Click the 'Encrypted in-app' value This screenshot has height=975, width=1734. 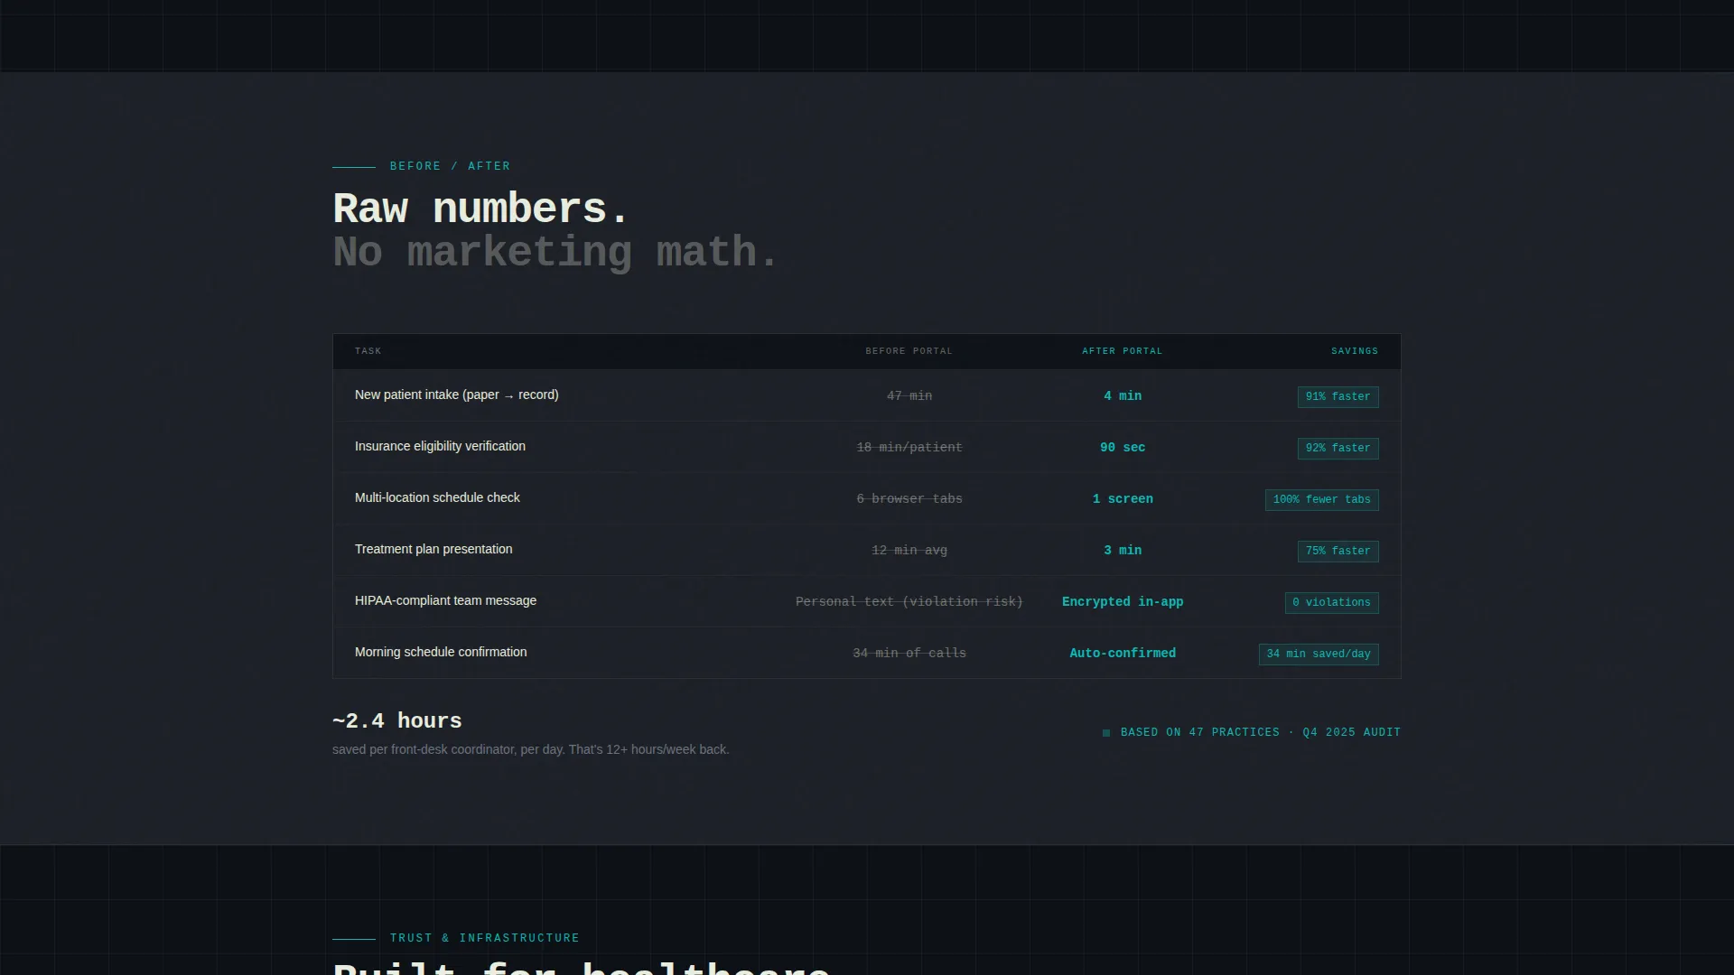1123,602
